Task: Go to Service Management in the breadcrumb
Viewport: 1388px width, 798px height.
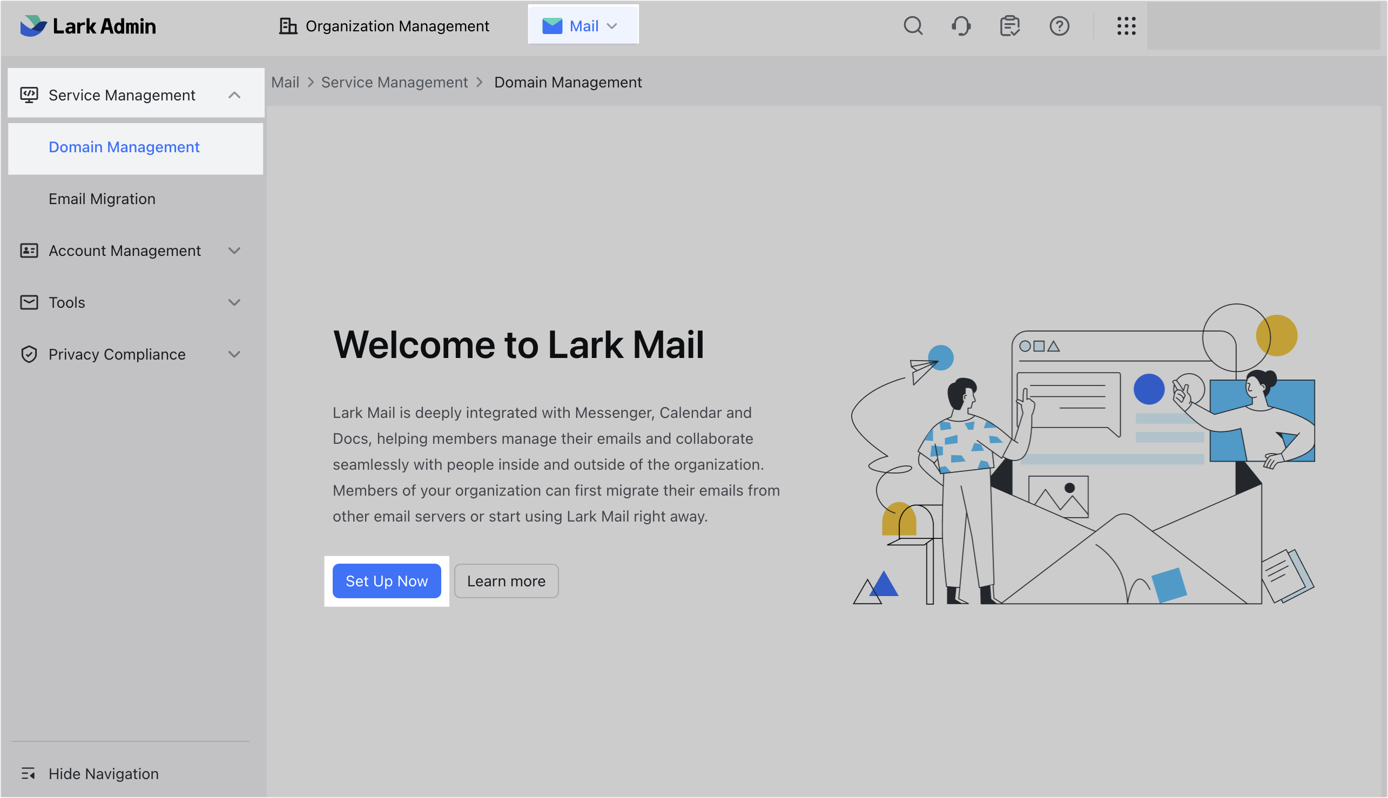Action: pyautogui.click(x=394, y=82)
